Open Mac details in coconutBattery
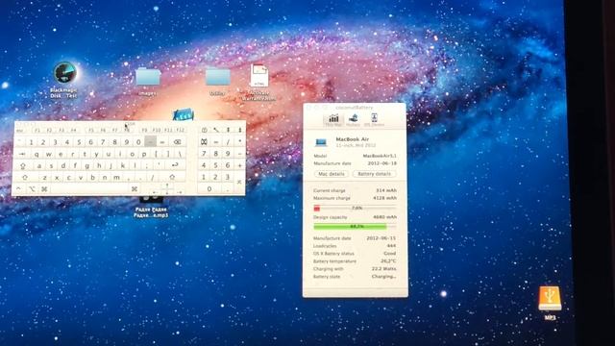This screenshot has width=615, height=346. click(x=332, y=174)
